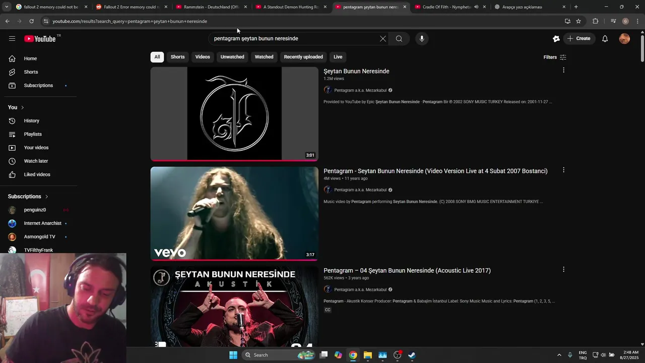Image resolution: width=645 pixels, height=363 pixels.
Task: Select the Live filter chip
Action: [x=338, y=57]
